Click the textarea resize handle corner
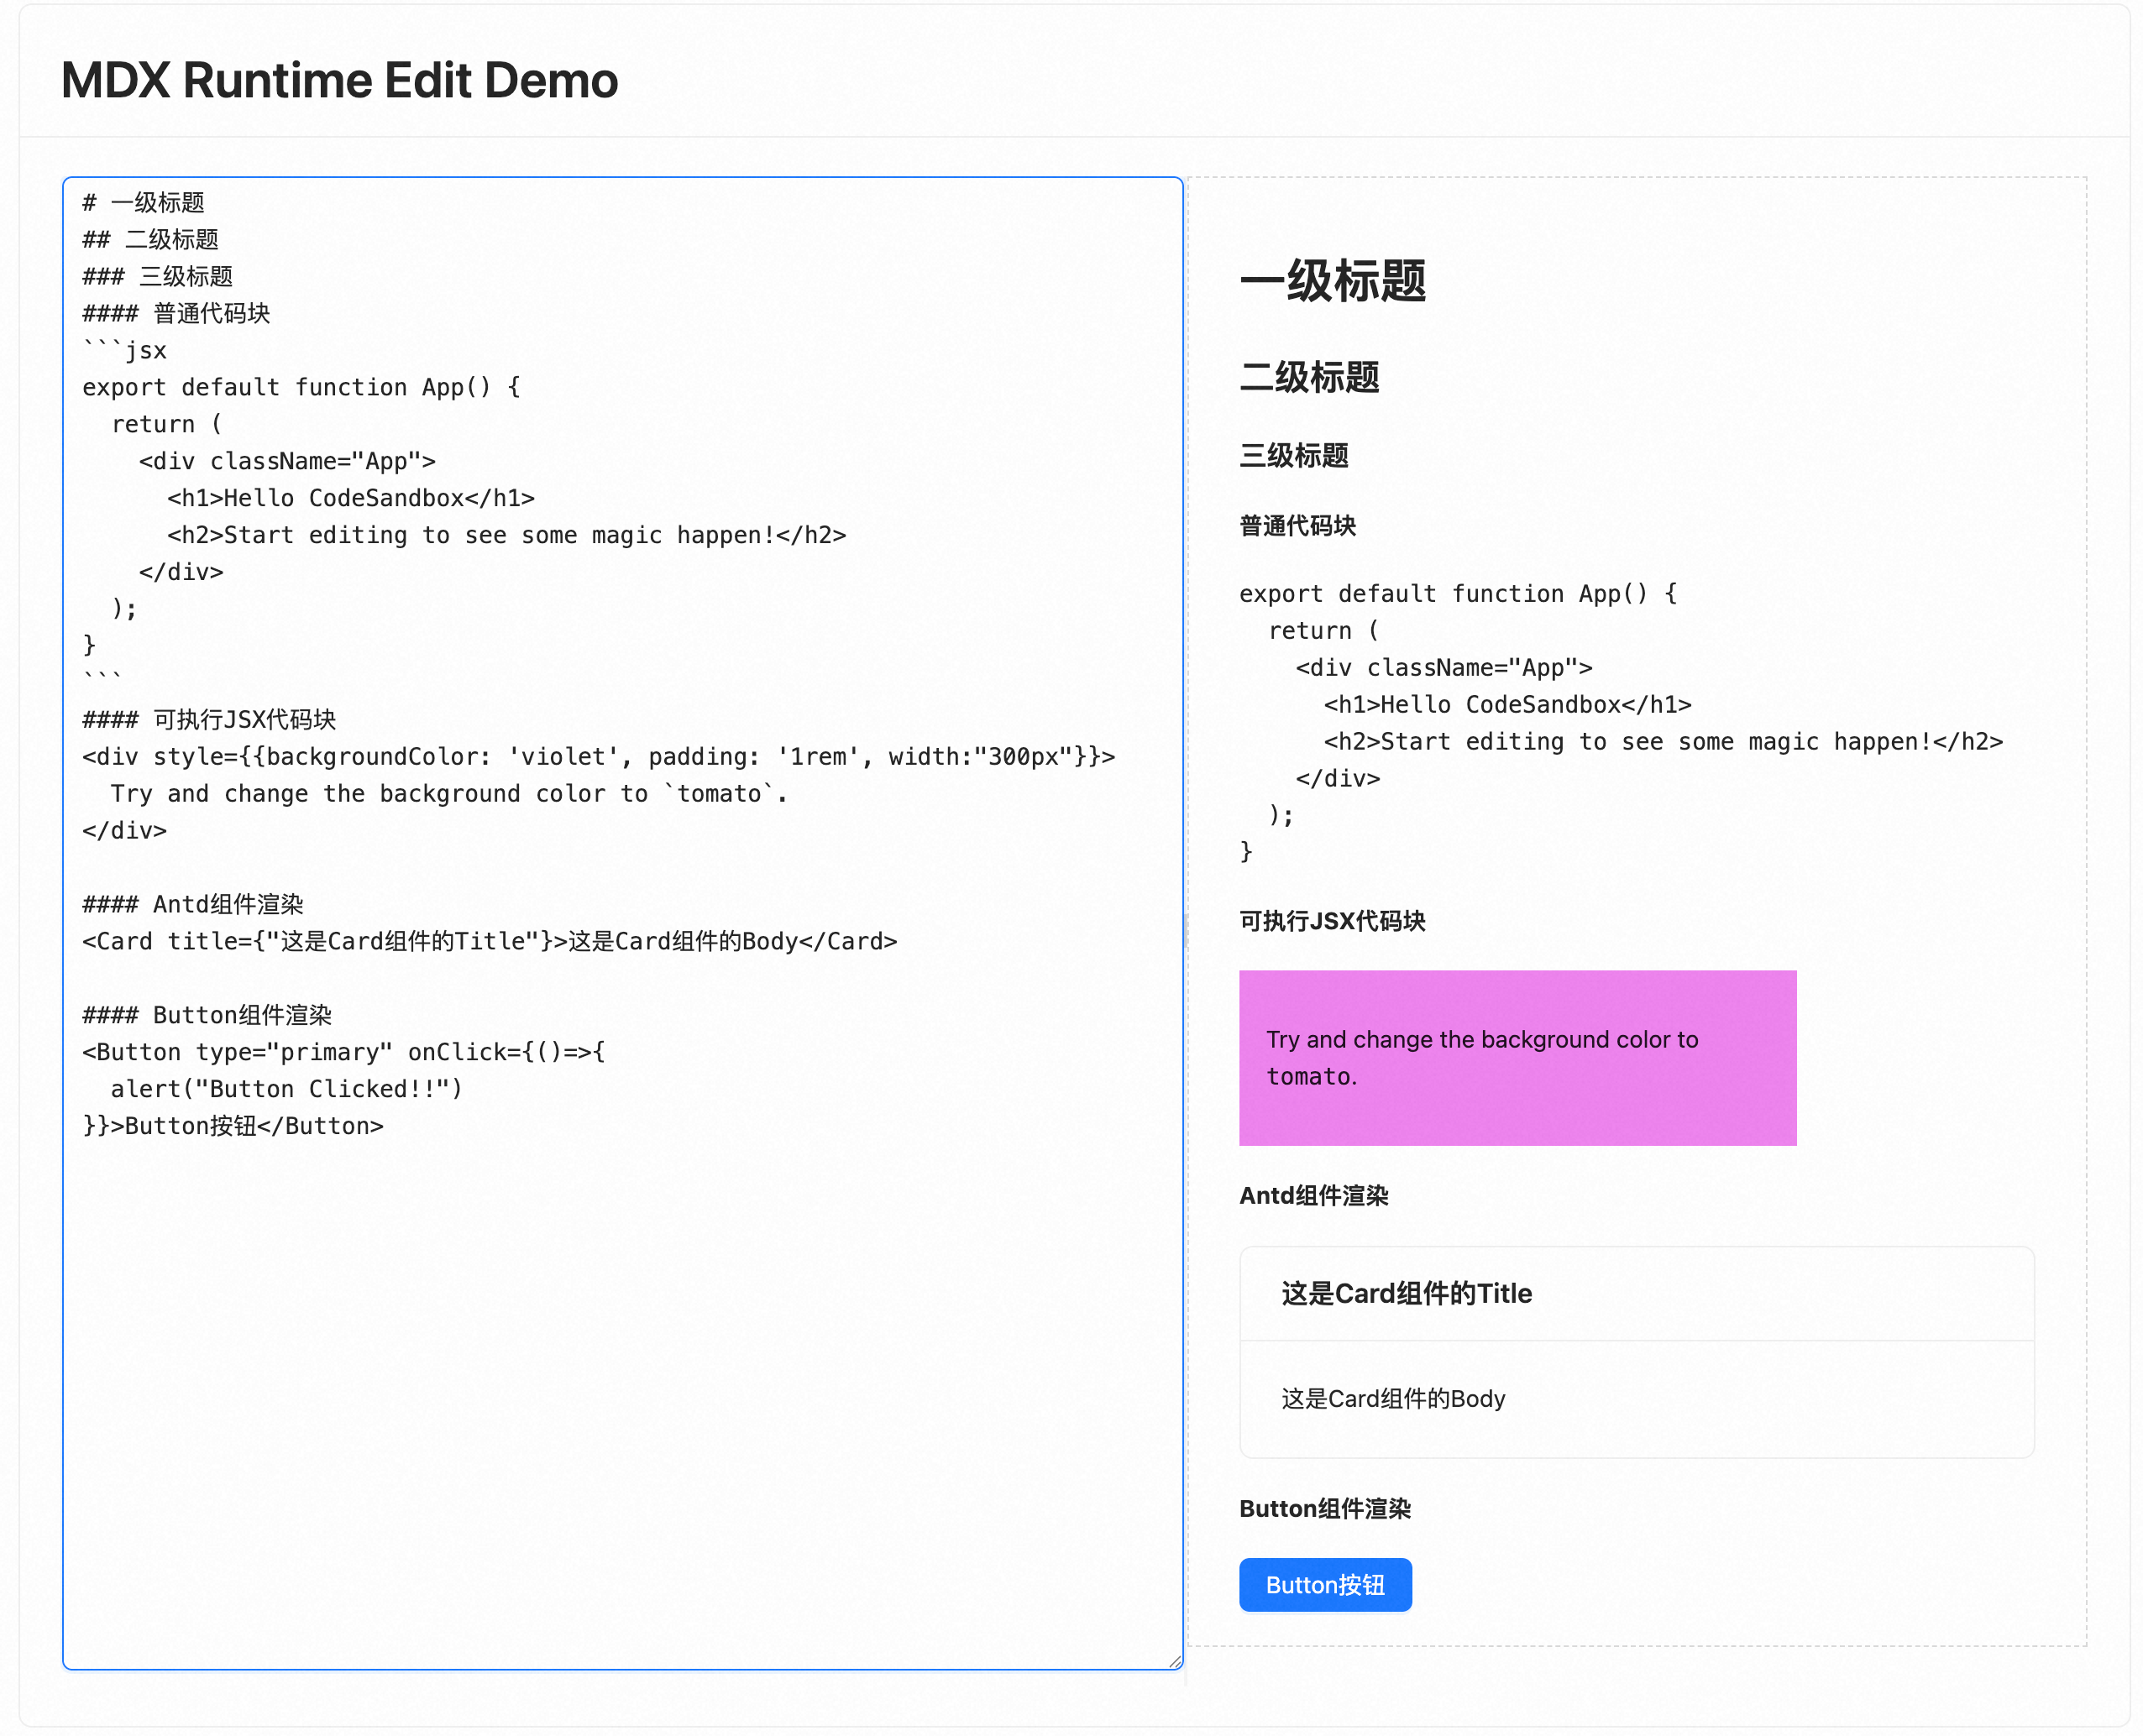 (x=1175, y=1661)
